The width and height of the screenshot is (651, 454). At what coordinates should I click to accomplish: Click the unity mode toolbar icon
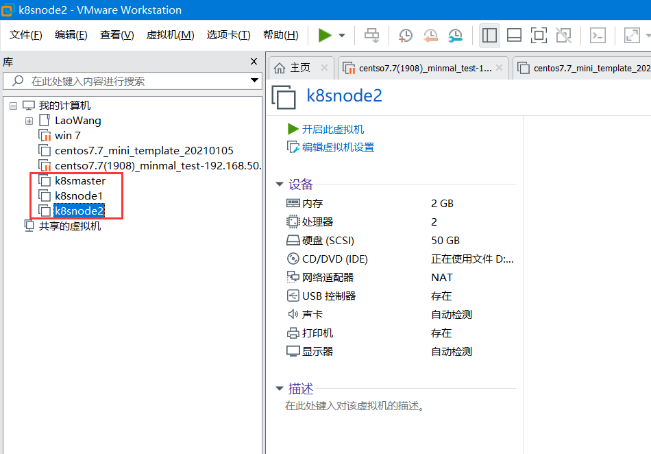564,35
